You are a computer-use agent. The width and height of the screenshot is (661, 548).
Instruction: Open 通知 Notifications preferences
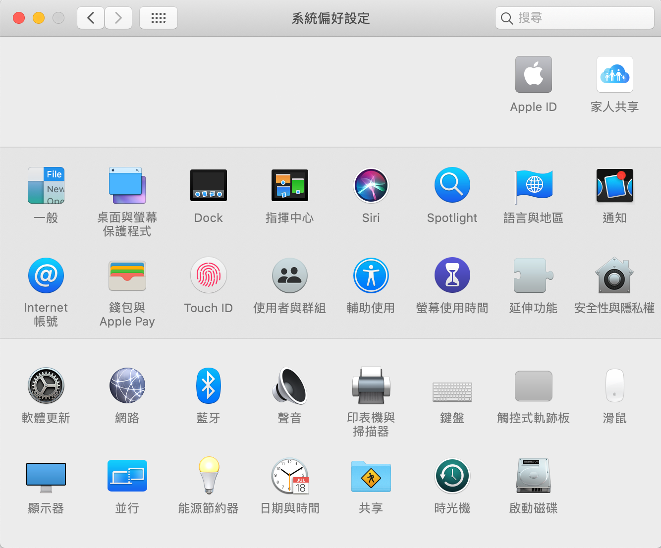pos(614,185)
